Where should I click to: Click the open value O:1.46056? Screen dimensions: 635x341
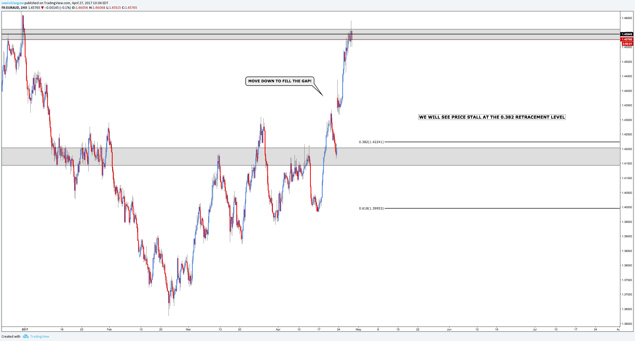tap(80, 8)
